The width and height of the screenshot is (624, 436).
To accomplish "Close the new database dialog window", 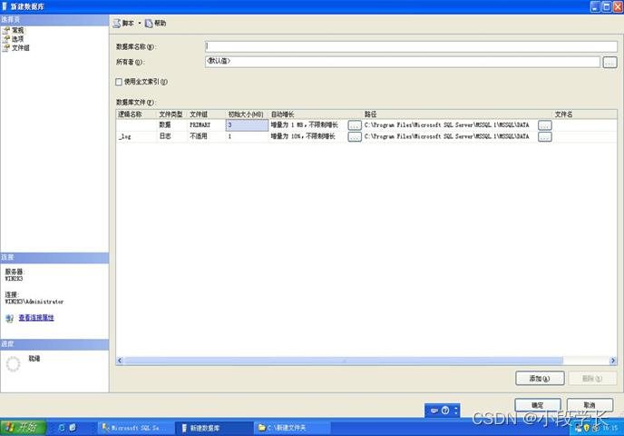I will 618,6.
